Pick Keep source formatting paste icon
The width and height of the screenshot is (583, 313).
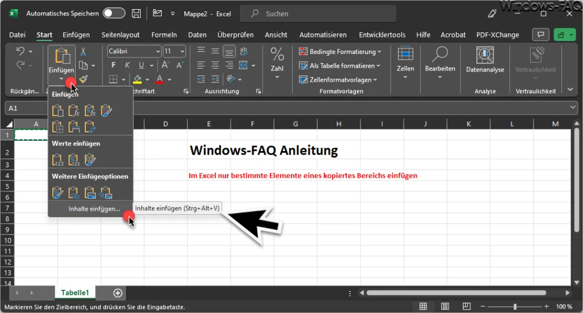point(106,111)
